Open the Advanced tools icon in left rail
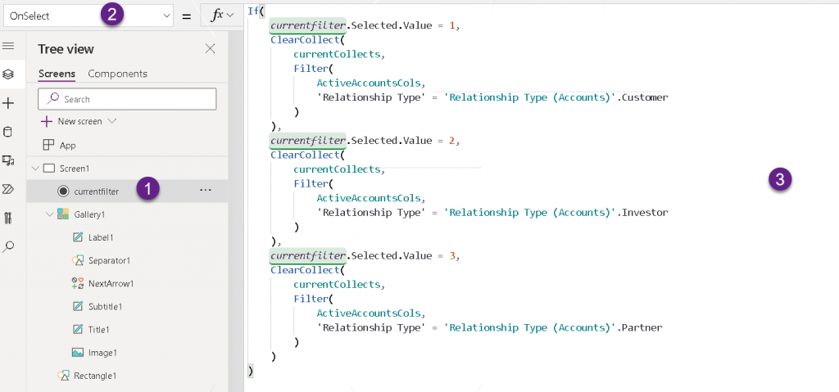Viewport: 839px width, 392px height. (x=8, y=218)
